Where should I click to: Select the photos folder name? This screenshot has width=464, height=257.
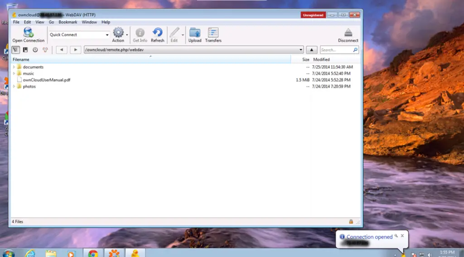pyautogui.click(x=29, y=87)
